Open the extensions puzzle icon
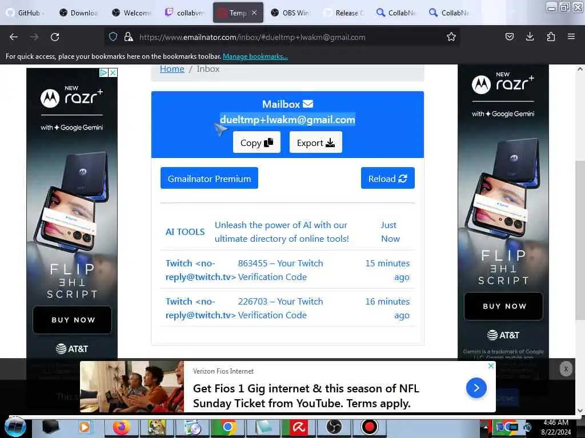This screenshot has height=438, width=585. pyautogui.click(x=551, y=36)
